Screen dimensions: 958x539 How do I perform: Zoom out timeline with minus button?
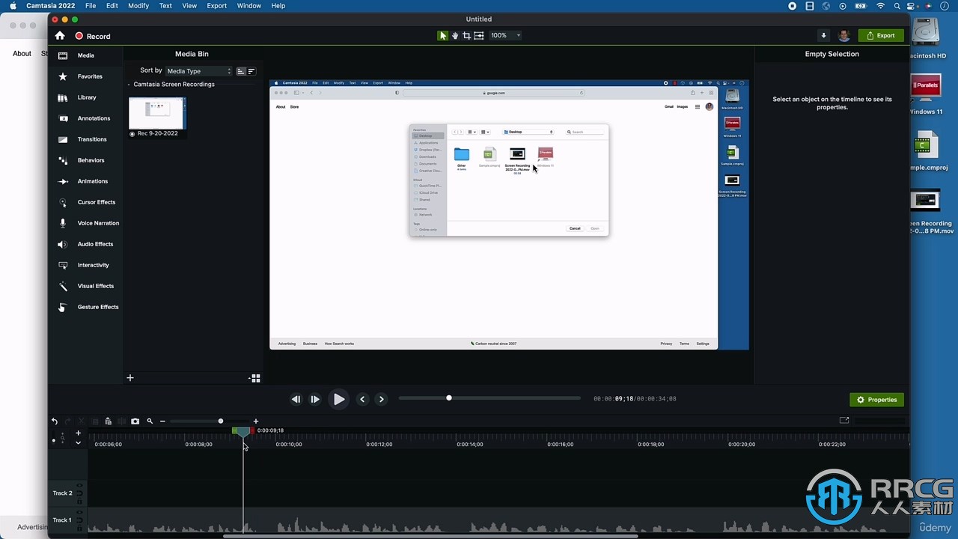pos(162,421)
